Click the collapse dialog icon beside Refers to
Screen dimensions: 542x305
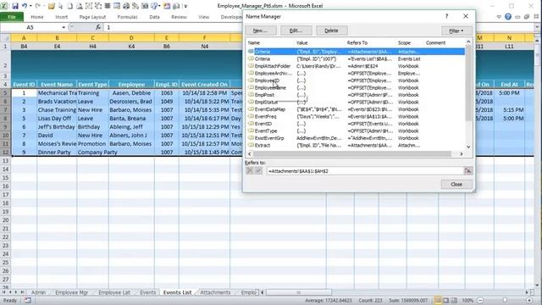(x=467, y=171)
